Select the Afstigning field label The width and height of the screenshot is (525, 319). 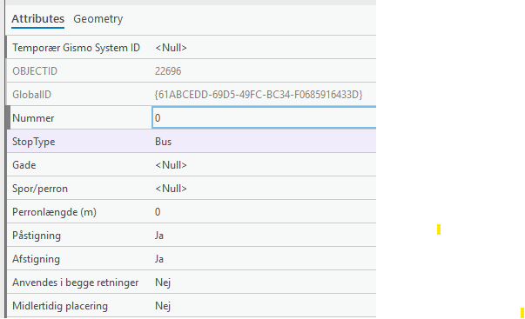click(x=37, y=259)
